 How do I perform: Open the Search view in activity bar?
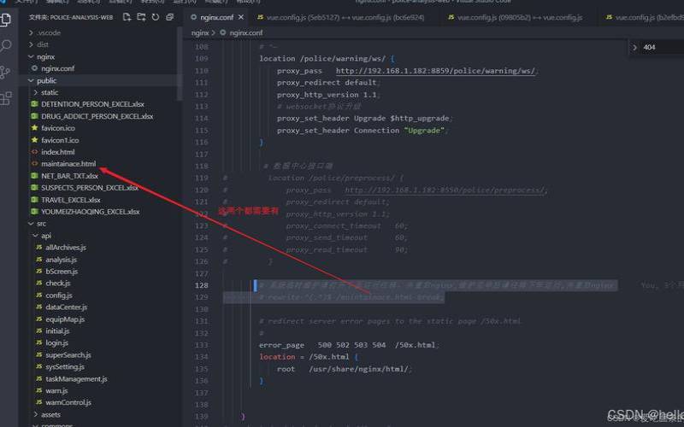8,45
